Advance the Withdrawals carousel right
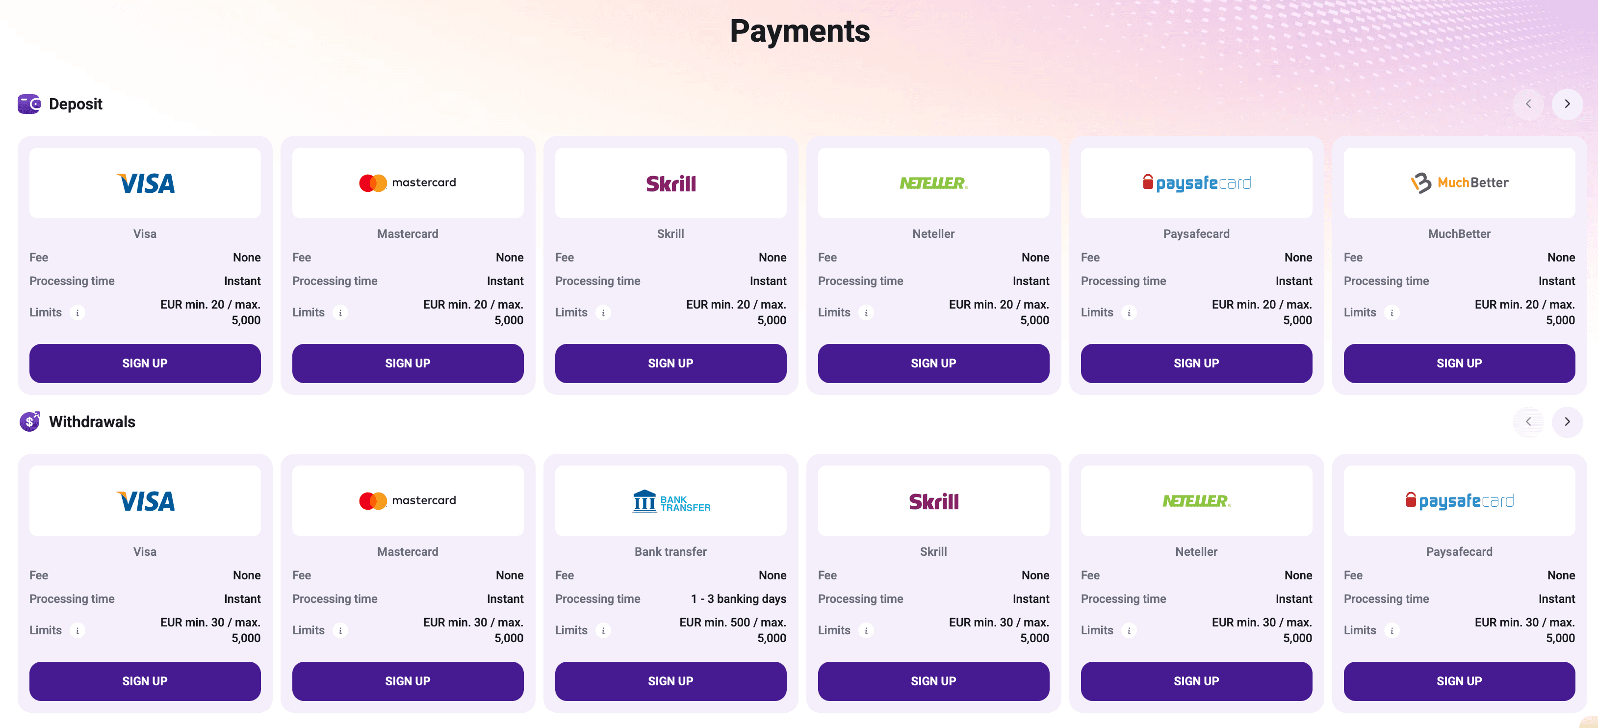Image resolution: width=1598 pixels, height=728 pixels. 1567,422
